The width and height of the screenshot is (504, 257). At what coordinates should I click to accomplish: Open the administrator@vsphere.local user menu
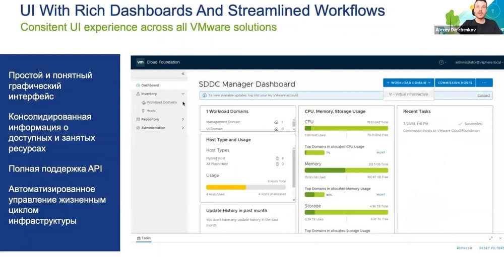pos(479,62)
